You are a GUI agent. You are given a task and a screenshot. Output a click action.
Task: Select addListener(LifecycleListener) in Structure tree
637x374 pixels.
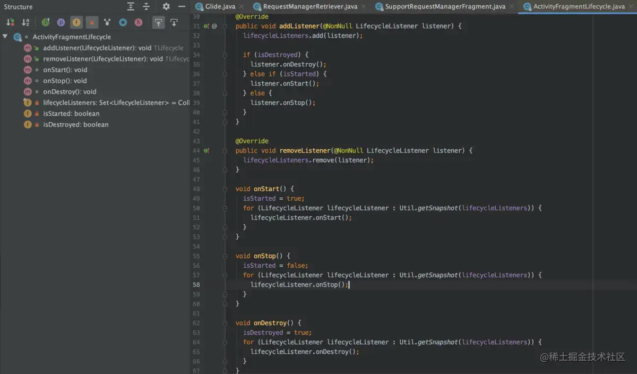point(97,48)
